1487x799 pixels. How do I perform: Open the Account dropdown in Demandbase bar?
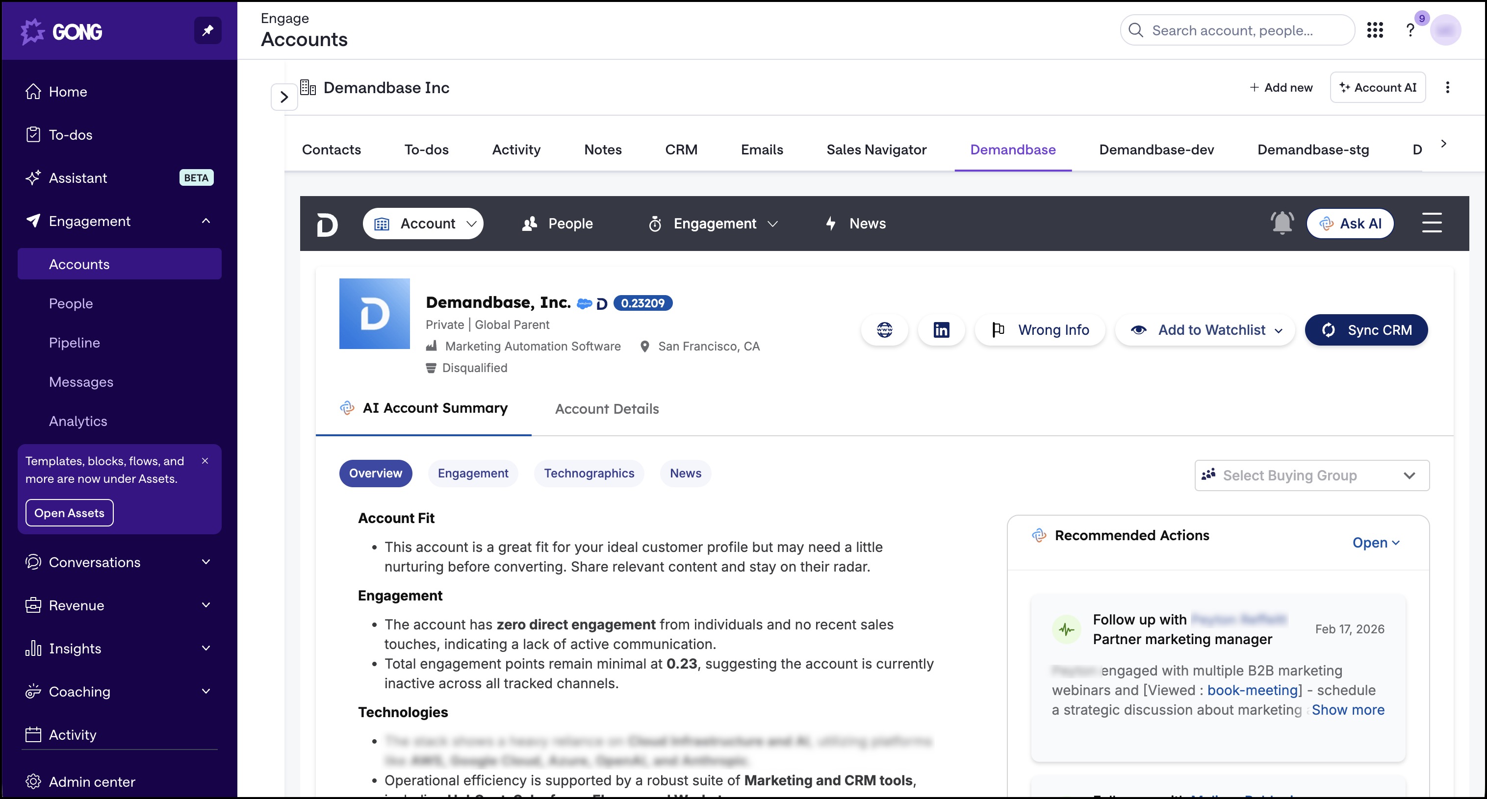423,224
